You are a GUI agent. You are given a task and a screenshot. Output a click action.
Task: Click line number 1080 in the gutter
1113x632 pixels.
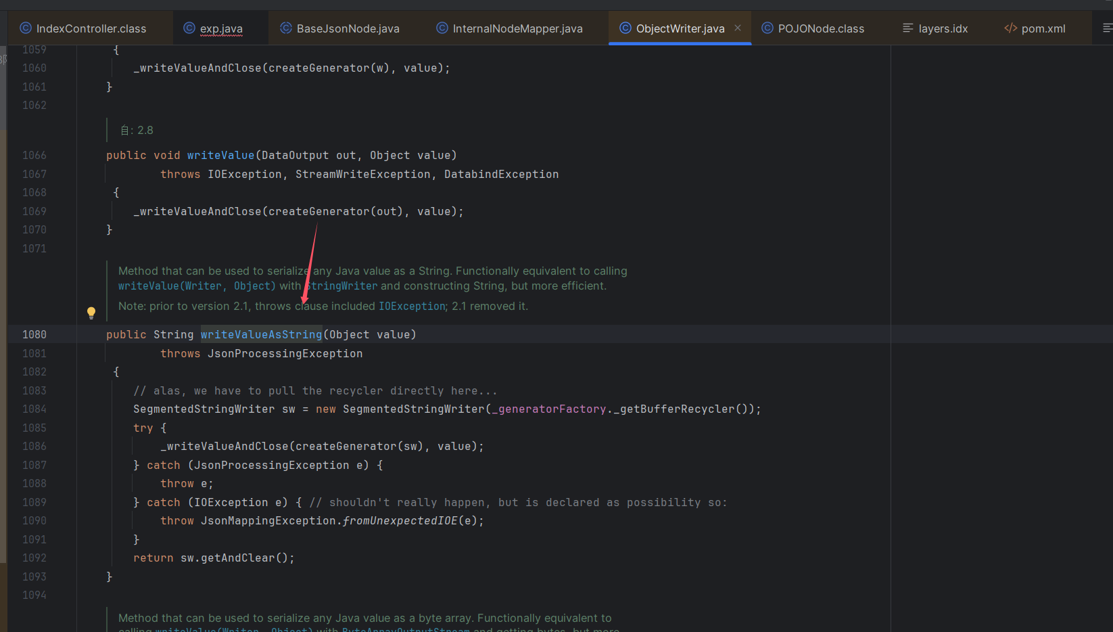34,334
